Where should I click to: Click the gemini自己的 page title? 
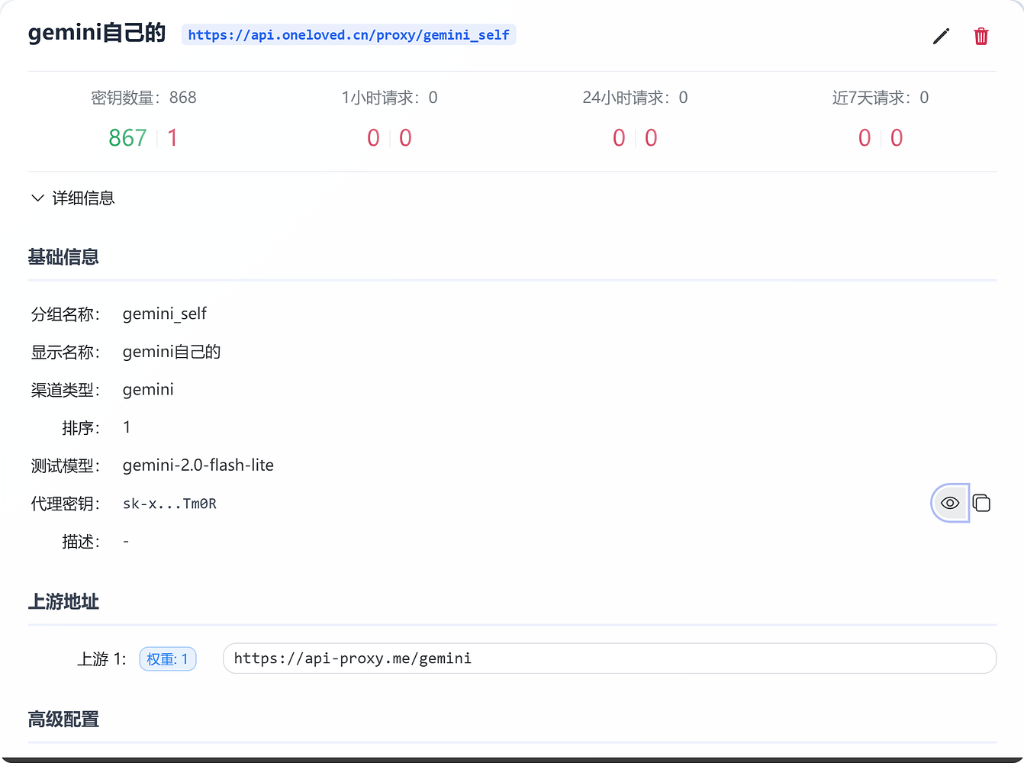pos(97,34)
